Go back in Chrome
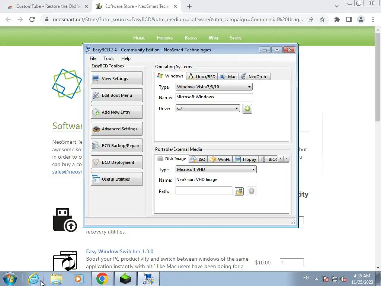381x286 pixels. click(x=8, y=19)
